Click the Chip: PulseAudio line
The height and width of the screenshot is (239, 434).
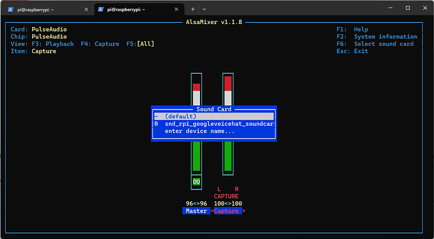click(39, 36)
